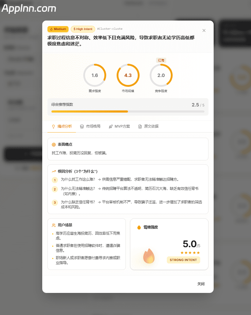Click the 红海 label above competition gauge
The height and width of the screenshot is (315, 251).
(x=161, y=60)
